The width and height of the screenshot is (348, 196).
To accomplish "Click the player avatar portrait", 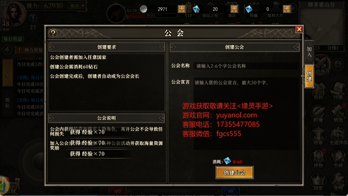I will 14,14.
